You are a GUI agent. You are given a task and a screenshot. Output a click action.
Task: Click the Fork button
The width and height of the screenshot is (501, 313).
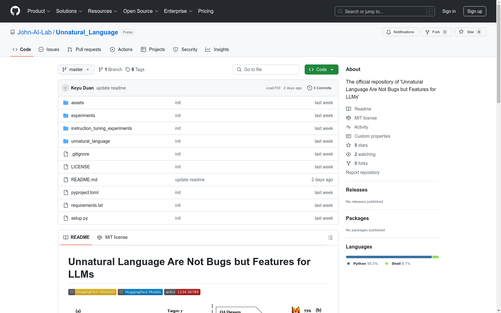click(x=436, y=32)
